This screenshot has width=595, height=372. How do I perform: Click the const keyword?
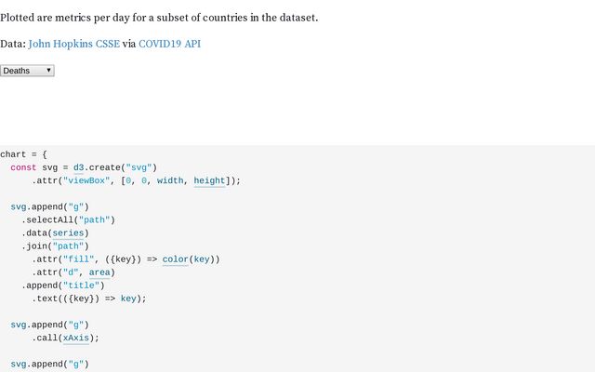tap(23, 167)
